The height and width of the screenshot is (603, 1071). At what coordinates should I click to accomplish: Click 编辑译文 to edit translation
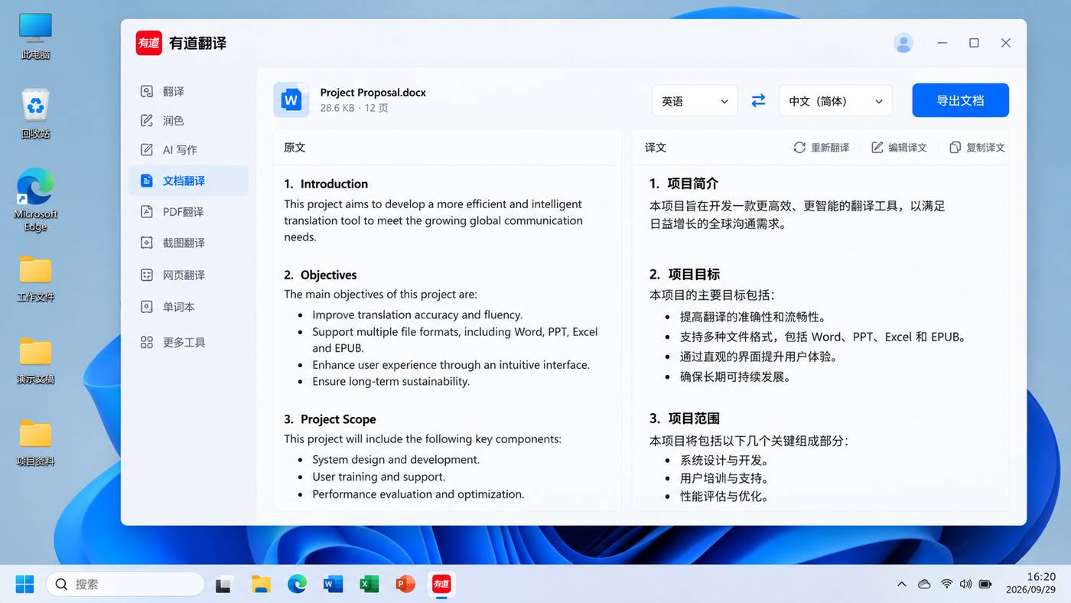899,147
